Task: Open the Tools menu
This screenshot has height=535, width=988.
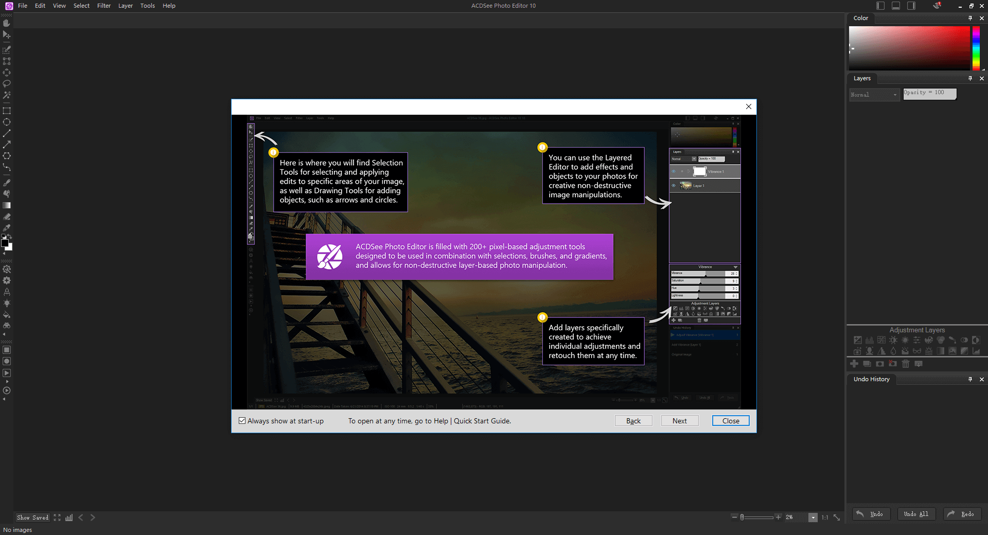Action: [x=148, y=6]
